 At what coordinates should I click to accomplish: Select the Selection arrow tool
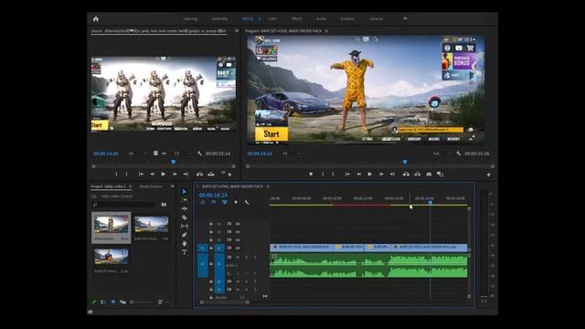pos(185,191)
